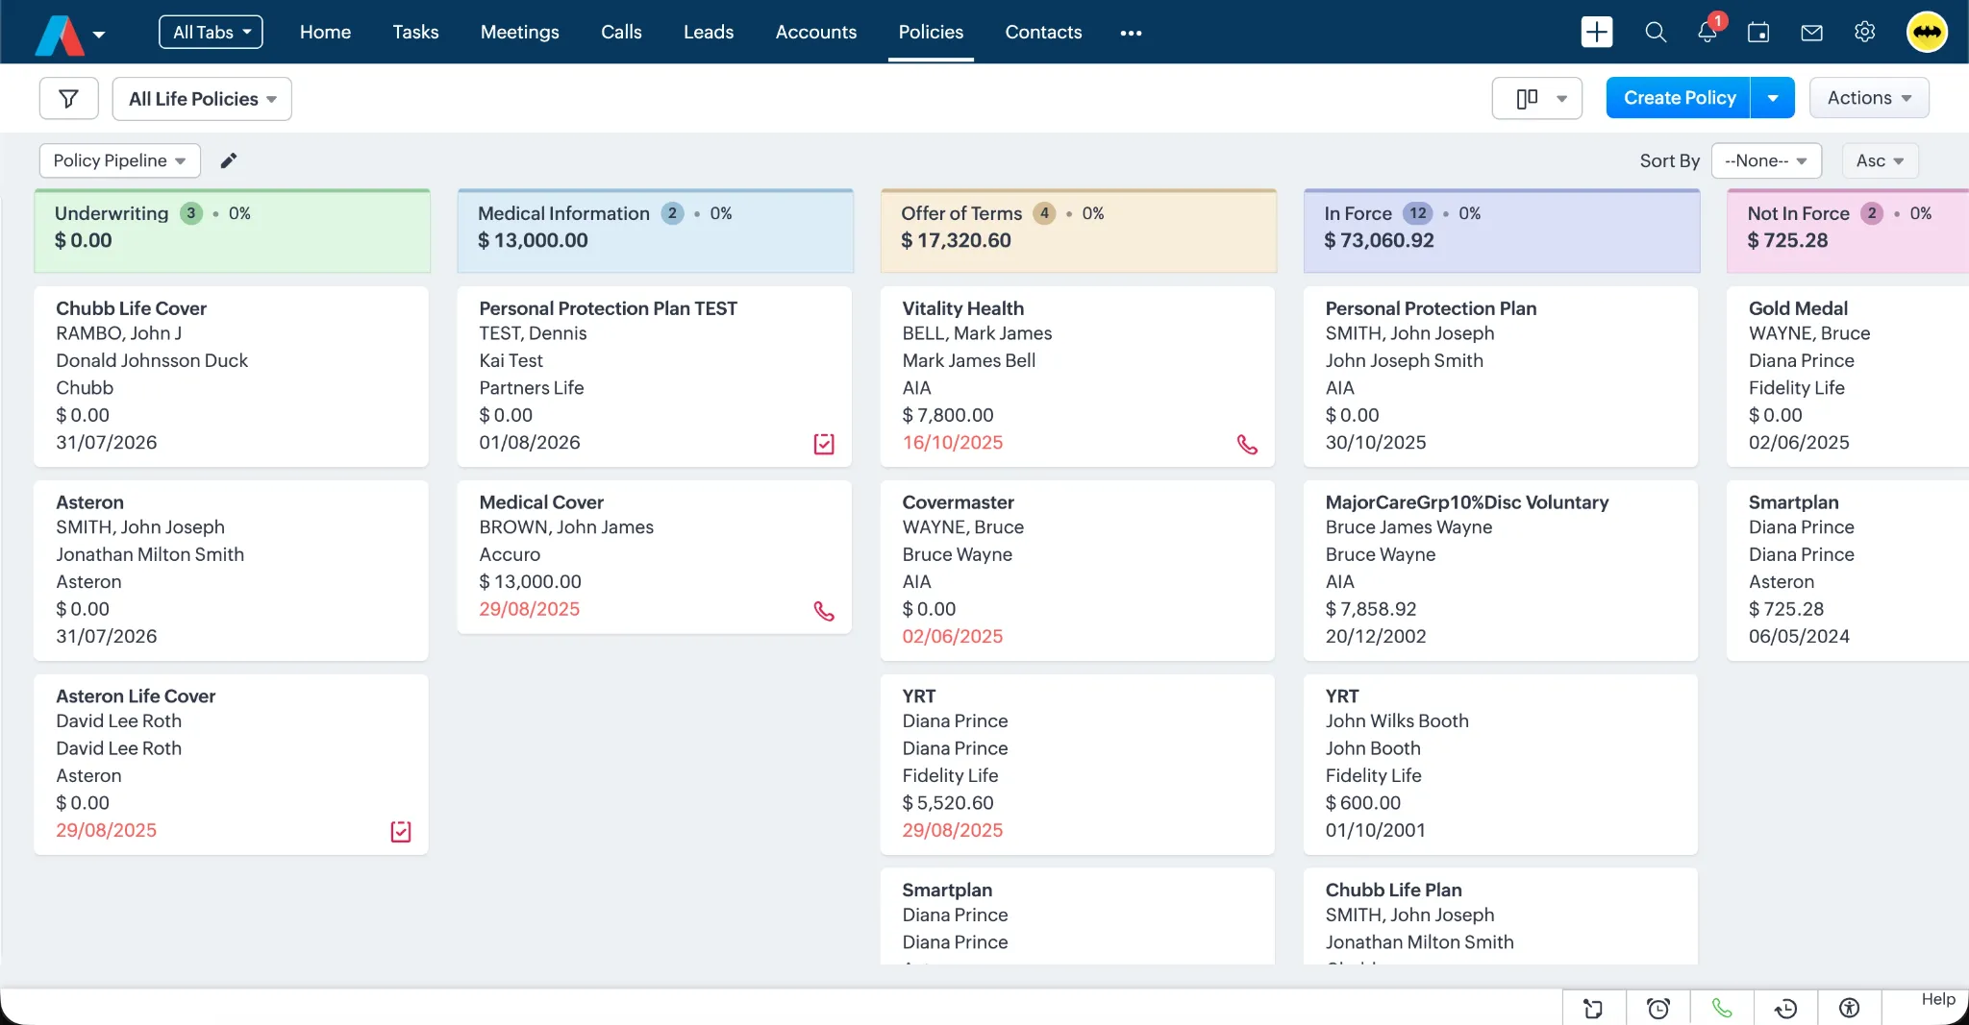
Task: Open the Vitality Health policy
Action: coord(962,308)
